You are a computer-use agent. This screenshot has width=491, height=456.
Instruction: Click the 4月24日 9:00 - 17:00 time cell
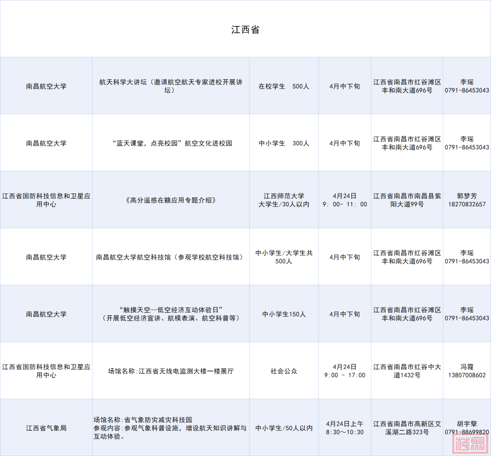coord(345,371)
